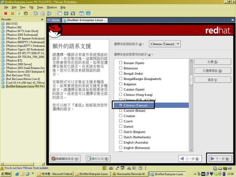Open Microsoft Outlook from the taskbar
Screen dimensions: 236x177
click(55, 174)
